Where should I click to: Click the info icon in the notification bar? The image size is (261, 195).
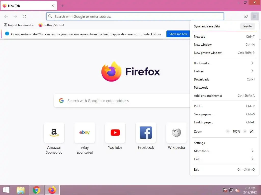tap(7, 34)
